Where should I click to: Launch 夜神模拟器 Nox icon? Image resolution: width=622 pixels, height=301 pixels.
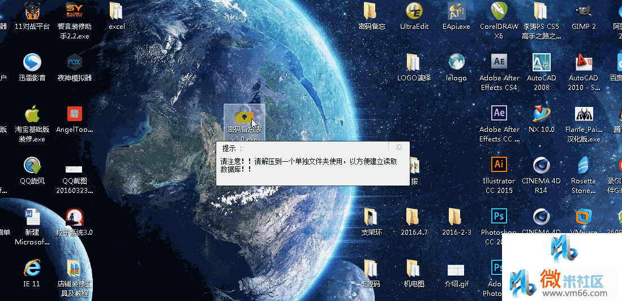(75, 68)
